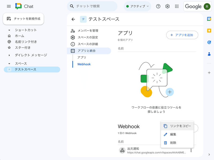Click the スペースの設定 gear icon

(x=73, y=37)
